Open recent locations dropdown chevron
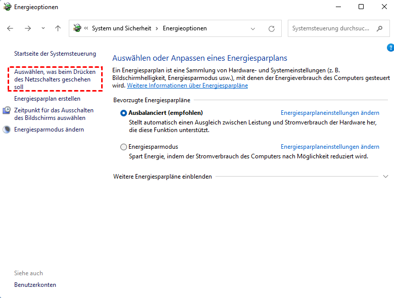 (x=43, y=28)
